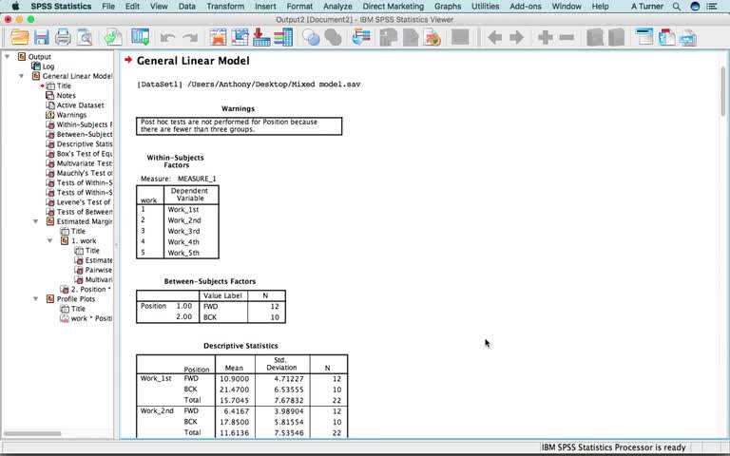This screenshot has width=730, height=456.
Task: Click the Save floppy disk icon
Action: [x=42, y=37]
